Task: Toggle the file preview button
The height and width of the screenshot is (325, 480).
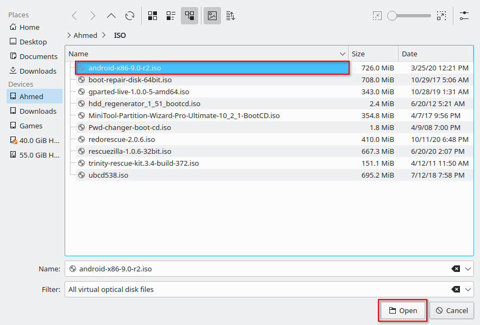Action: click(212, 16)
